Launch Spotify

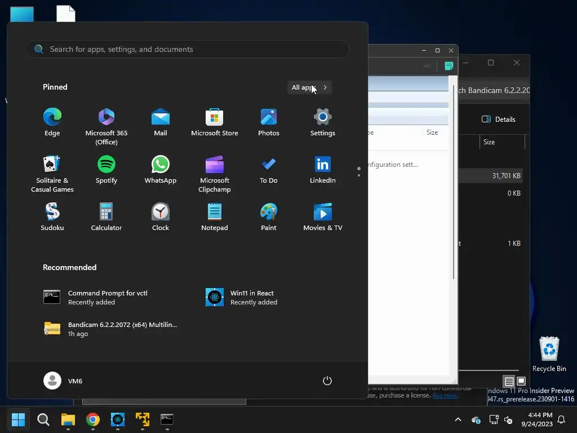tap(106, 170)
